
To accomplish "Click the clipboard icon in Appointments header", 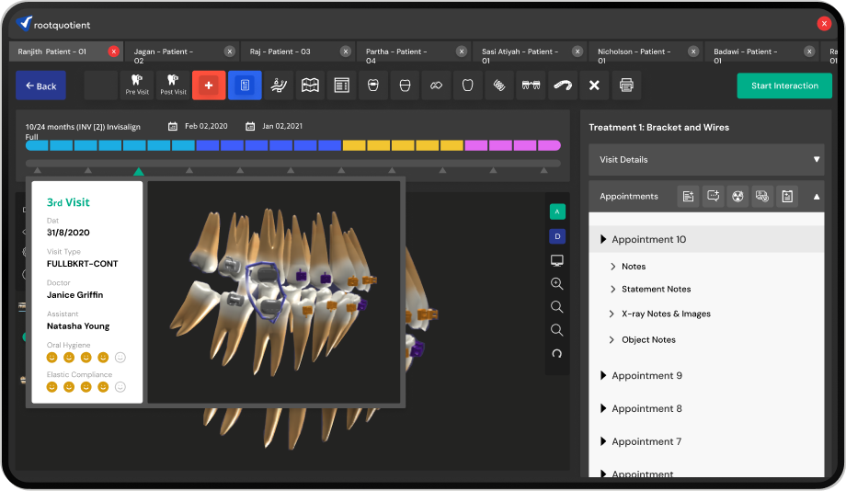I will (x=787, y=197).
